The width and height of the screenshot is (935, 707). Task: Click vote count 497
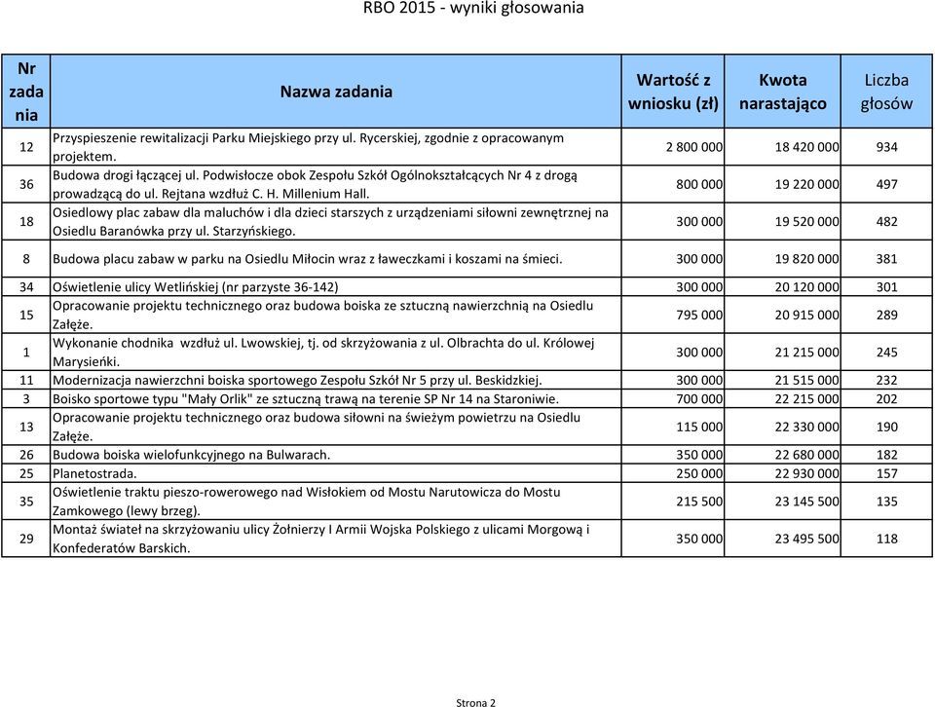(x=886, y=184)
